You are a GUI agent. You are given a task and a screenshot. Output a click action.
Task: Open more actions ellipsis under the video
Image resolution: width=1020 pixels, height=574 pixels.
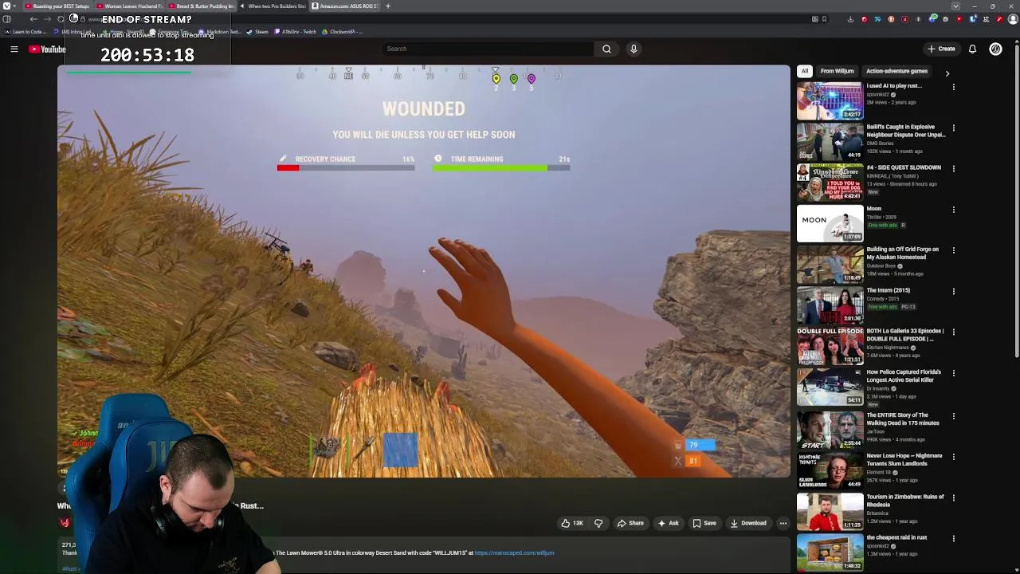click(x=783, y=523)
